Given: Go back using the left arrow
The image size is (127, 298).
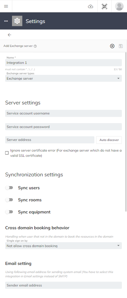Looking at the screenshot, I should (x=9, y=35).
